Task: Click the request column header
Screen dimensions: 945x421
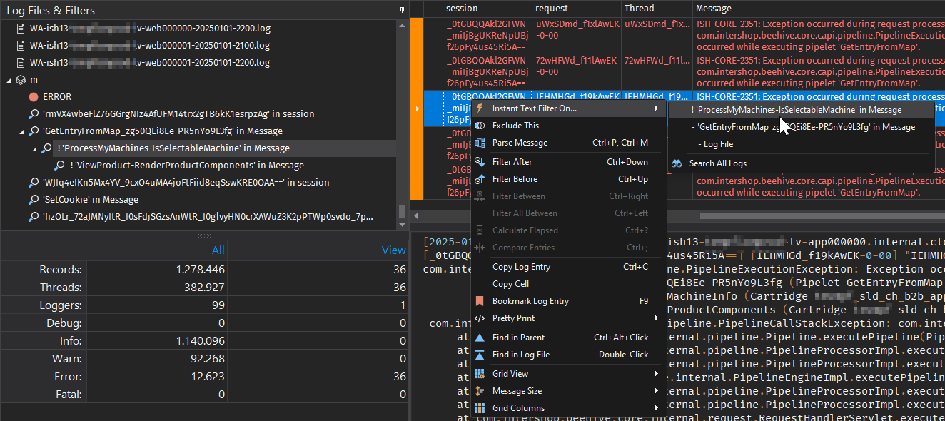Action: [x=577, y=9]
